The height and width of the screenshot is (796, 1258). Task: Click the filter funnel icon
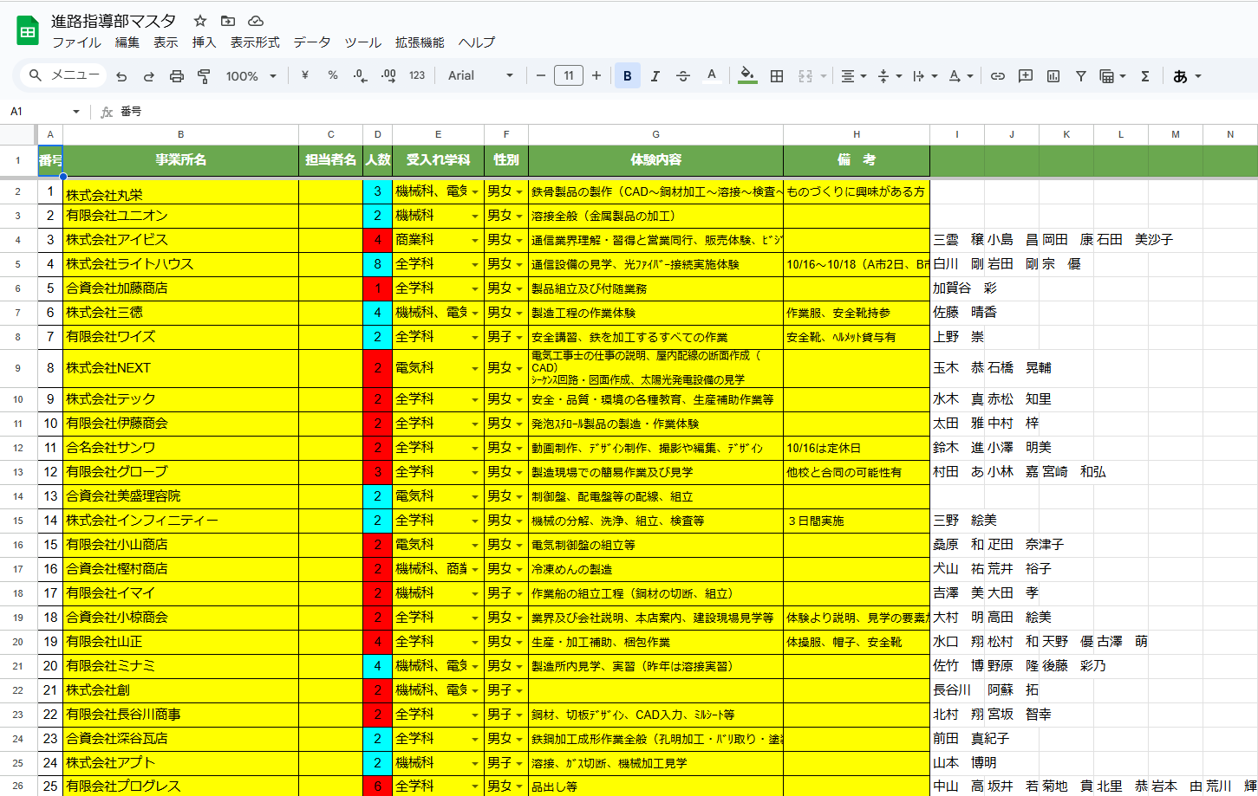pyautogui.click(x=1081, y=76)
